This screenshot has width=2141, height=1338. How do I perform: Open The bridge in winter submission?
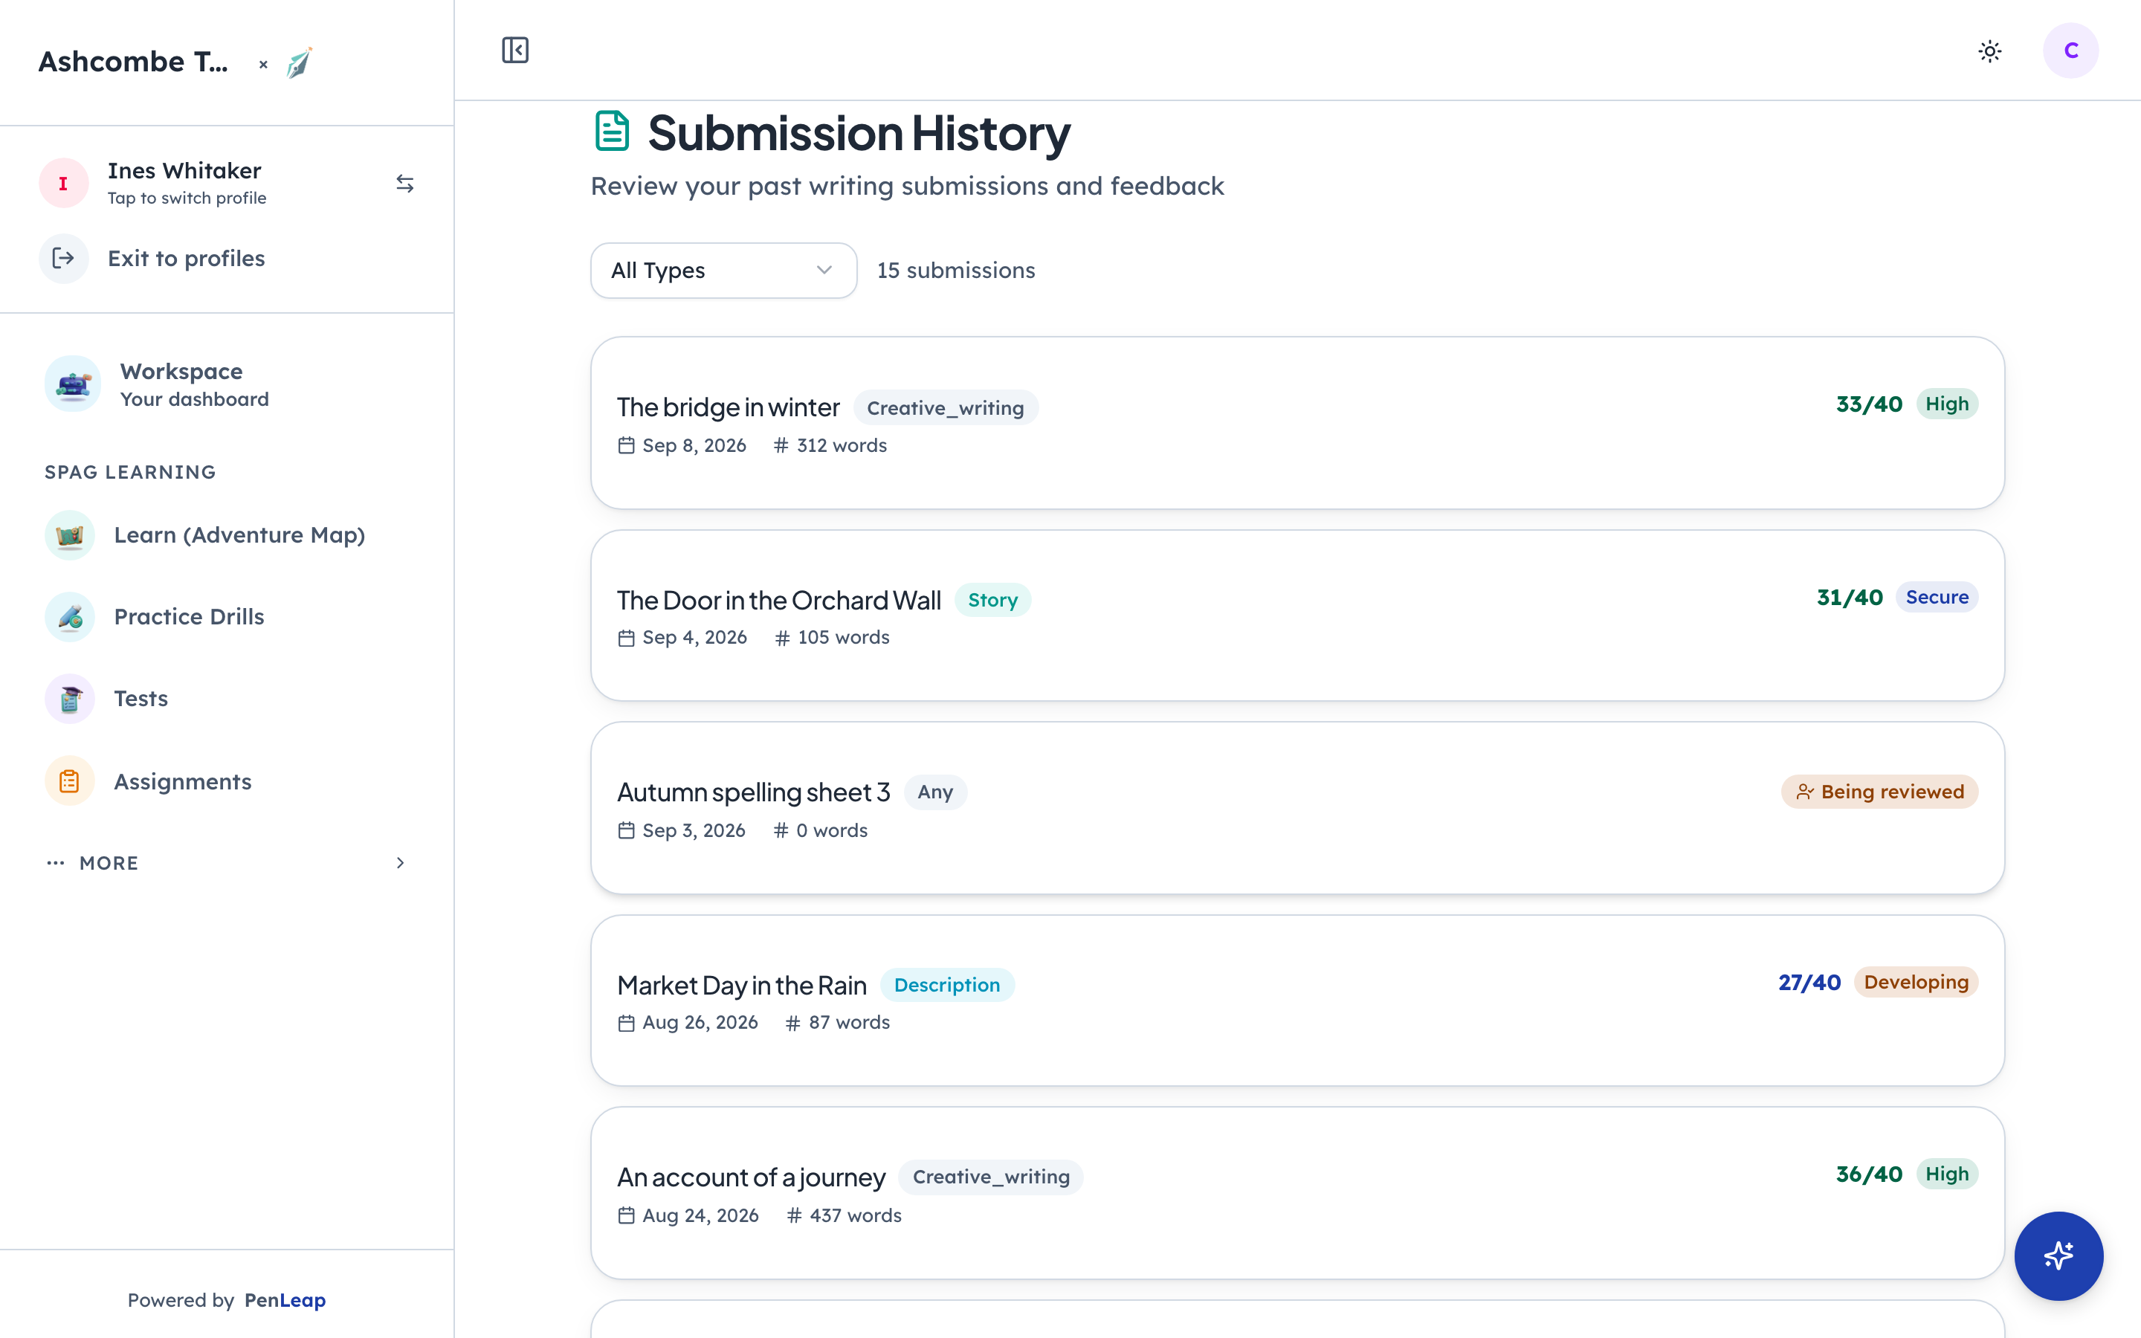coord(1297,422)
